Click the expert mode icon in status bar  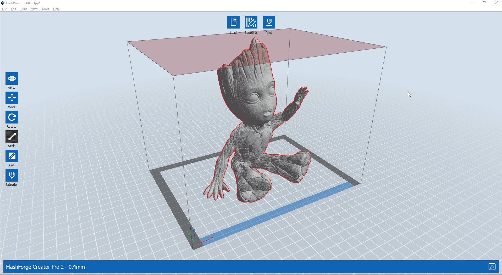[492, 267]
